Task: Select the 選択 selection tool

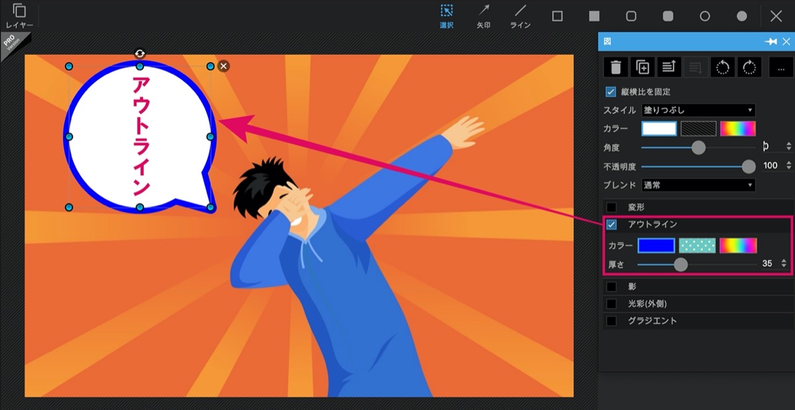Action: (x=447, y=16)
